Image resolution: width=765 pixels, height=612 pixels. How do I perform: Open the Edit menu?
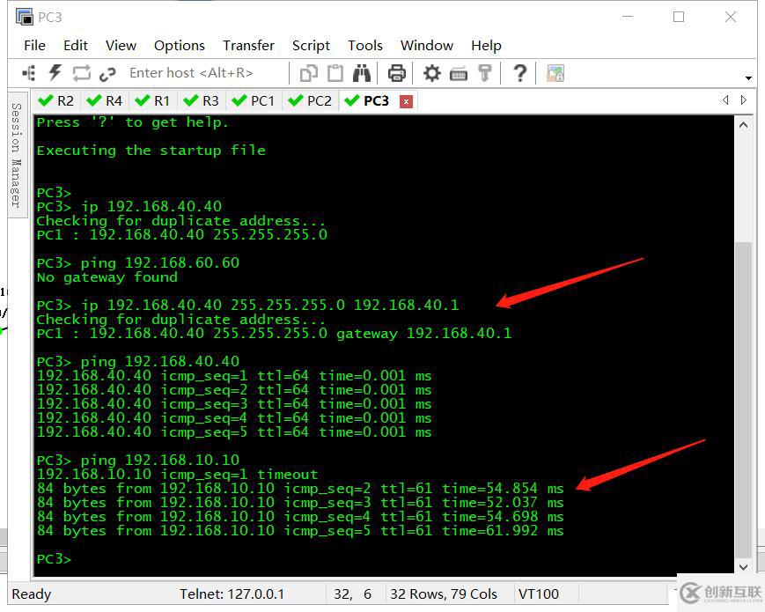[x=76, y=46]
